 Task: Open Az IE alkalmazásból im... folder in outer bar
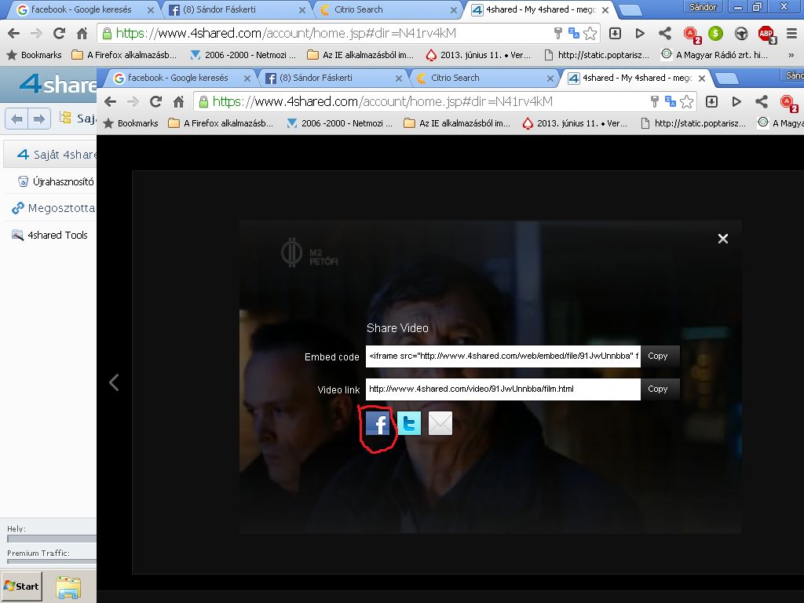point(360,55)
